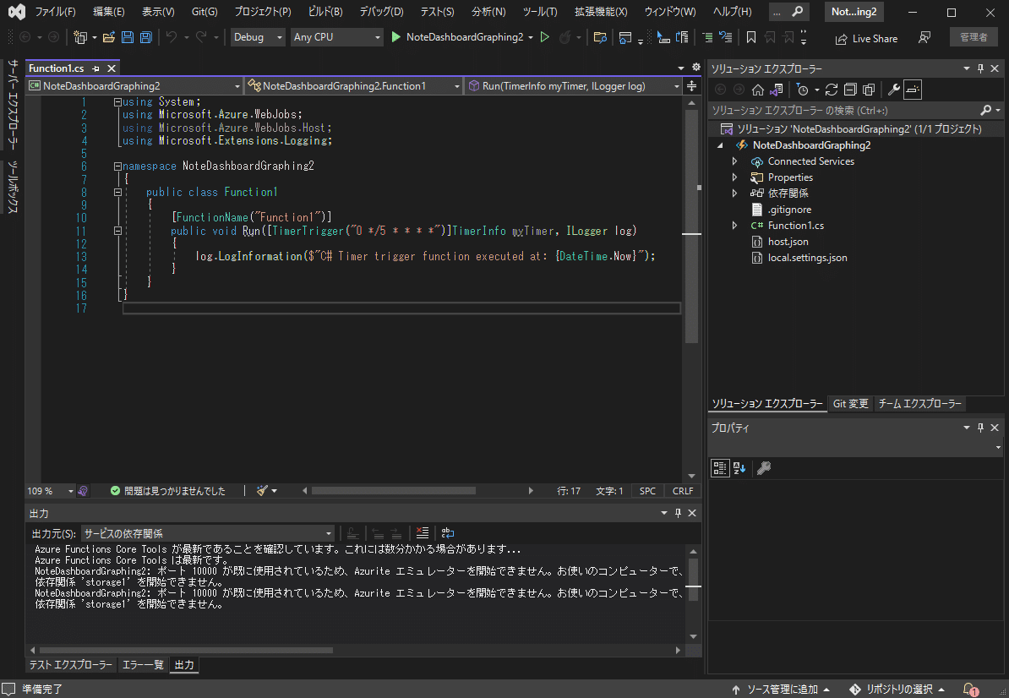1009x698 pixels.
Task: Open the ツール(T) menu
Action: 540,12
